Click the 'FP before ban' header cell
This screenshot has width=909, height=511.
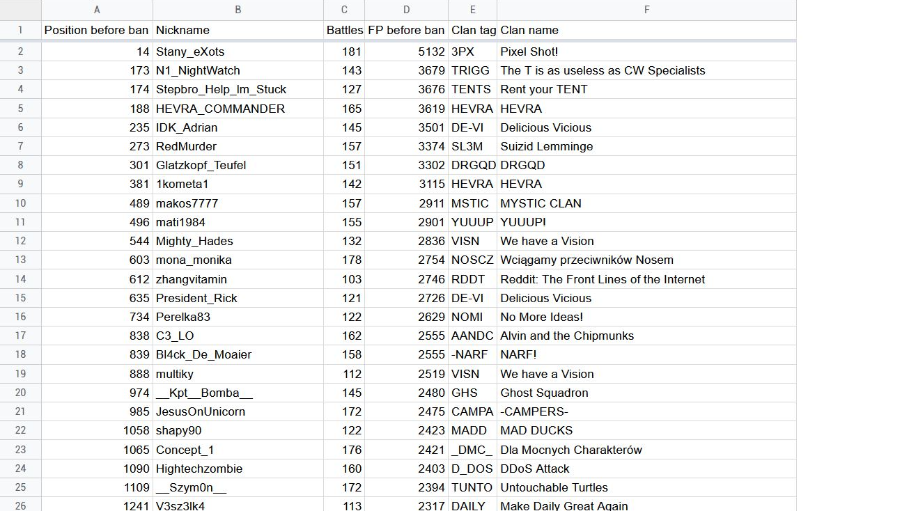[x=407, y=30]
